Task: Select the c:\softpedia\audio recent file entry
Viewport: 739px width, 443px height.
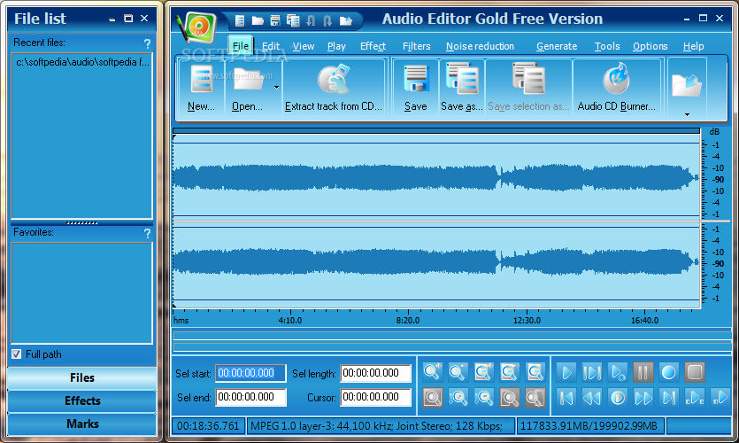Action: 82,62
